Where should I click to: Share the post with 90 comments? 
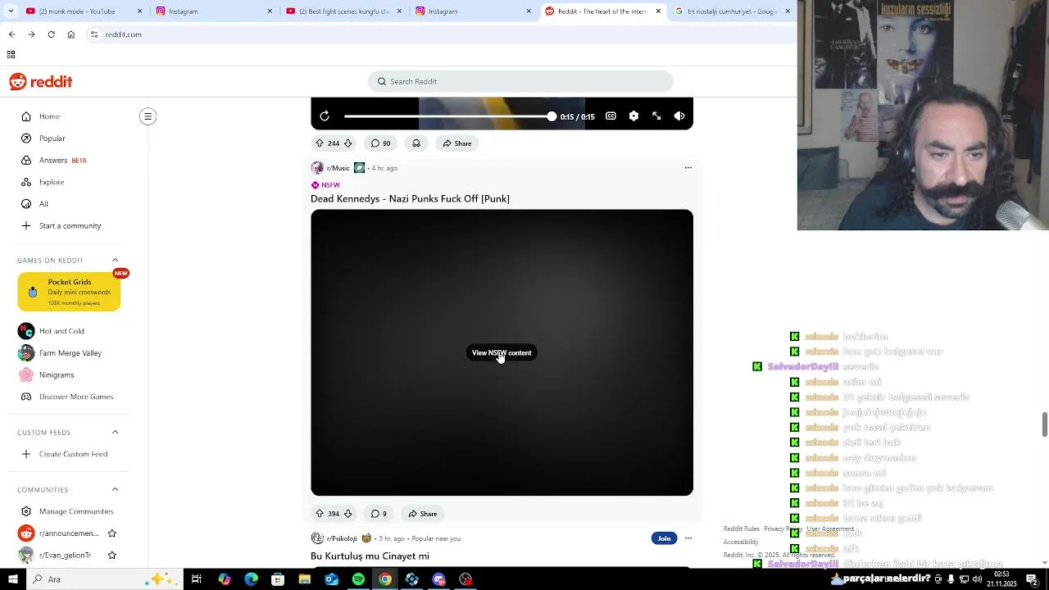pyautogui.click(x=457, y=143)
